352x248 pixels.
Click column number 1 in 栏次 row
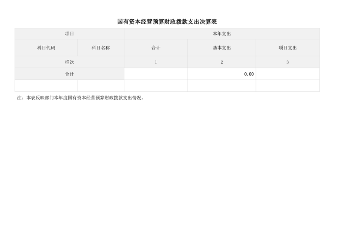(x=156, y=62)
